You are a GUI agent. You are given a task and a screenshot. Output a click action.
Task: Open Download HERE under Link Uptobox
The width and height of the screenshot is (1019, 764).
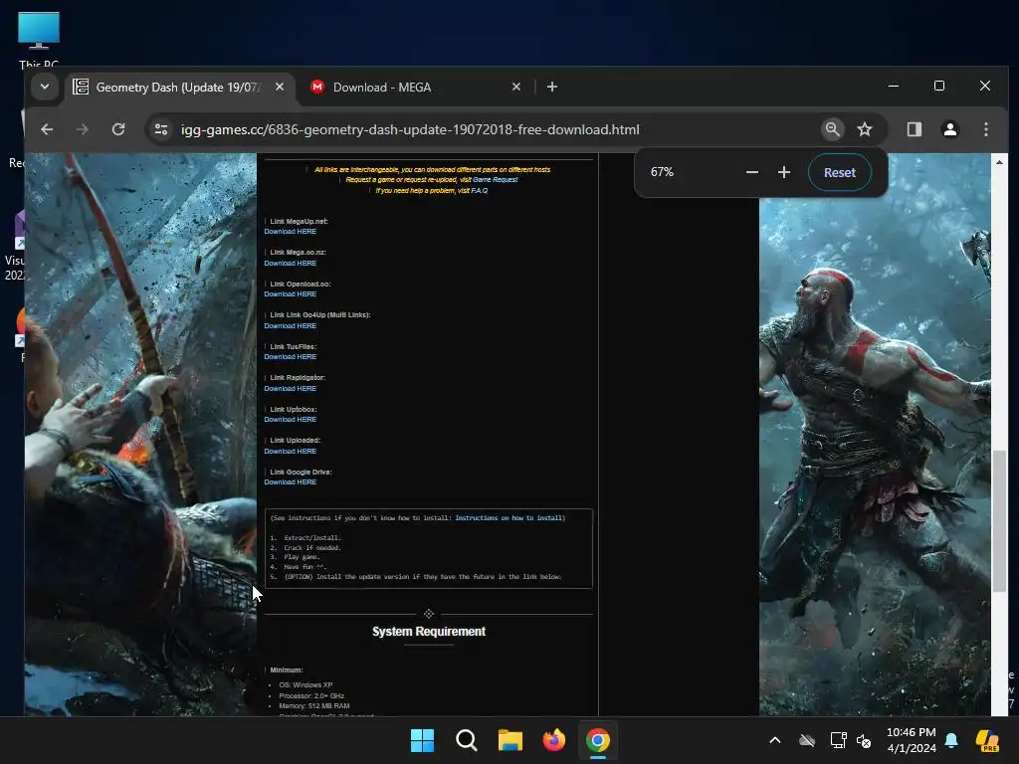[291, 420]
